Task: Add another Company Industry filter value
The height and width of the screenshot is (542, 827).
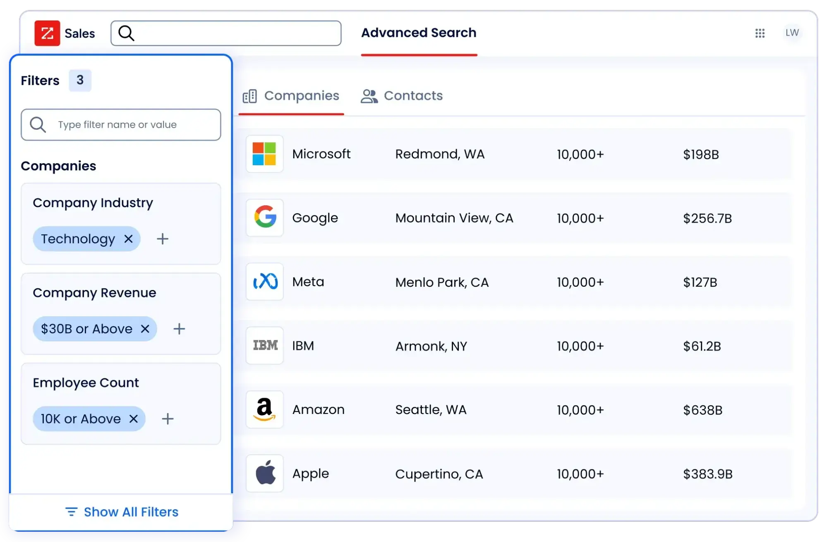Action: click(x=162, y=239)
